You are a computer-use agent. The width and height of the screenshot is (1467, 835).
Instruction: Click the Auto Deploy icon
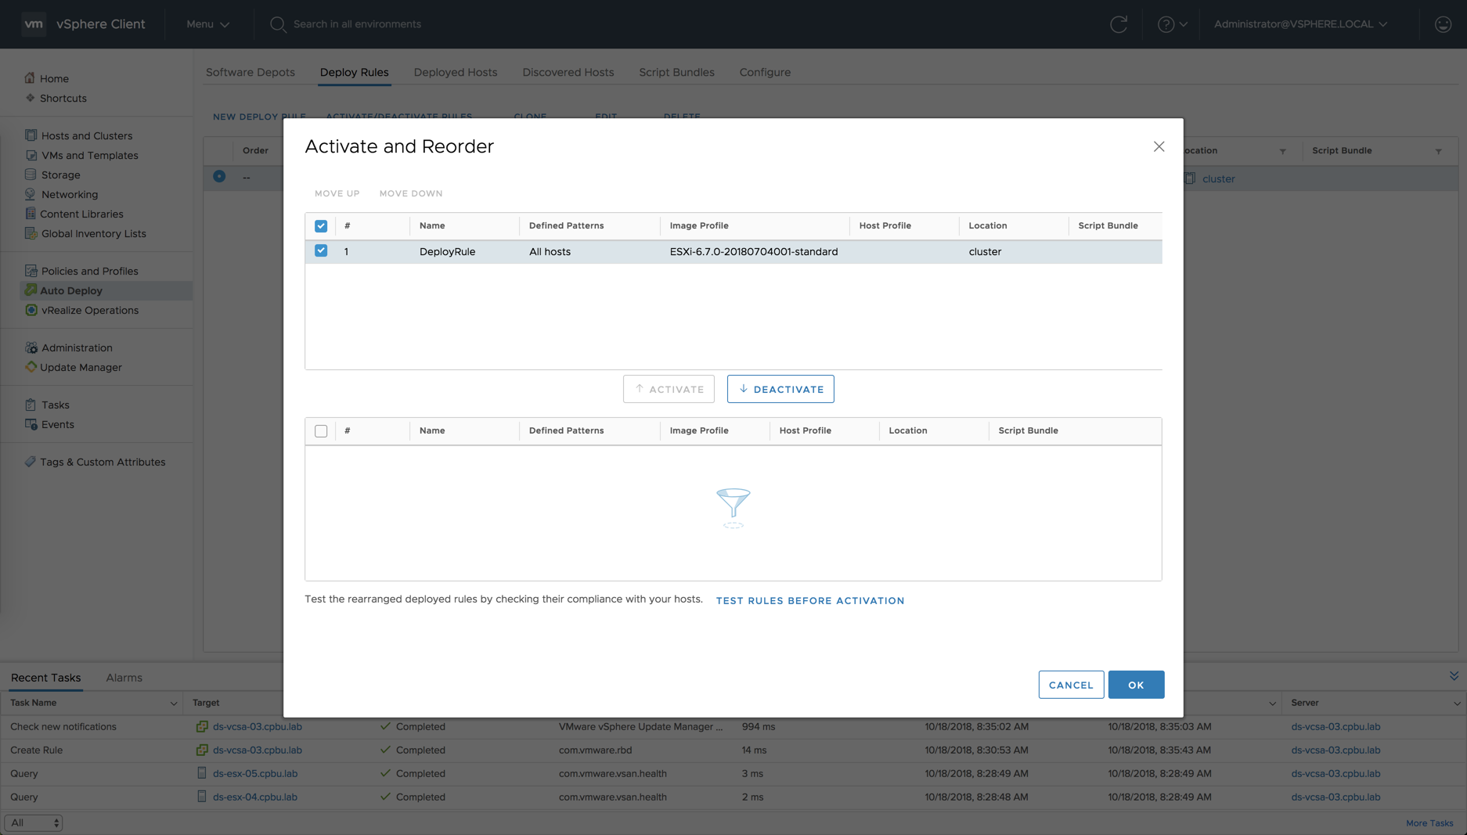(31, 290)
